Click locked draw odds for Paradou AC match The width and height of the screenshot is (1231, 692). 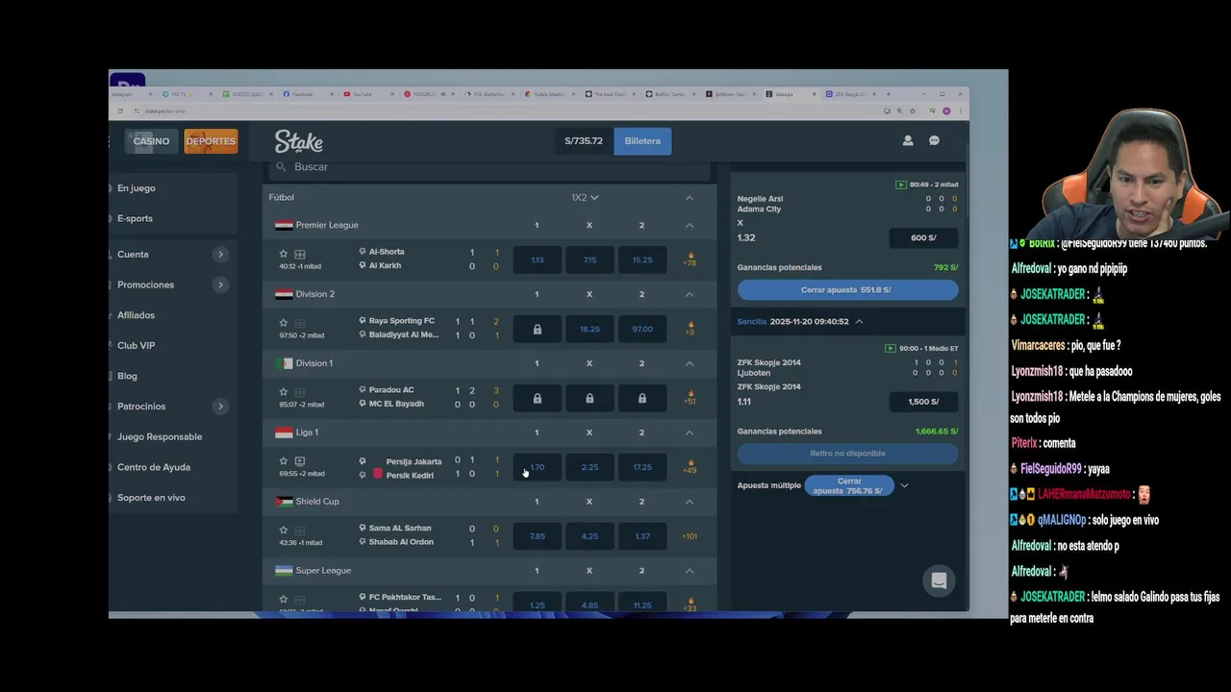(590, 398)
